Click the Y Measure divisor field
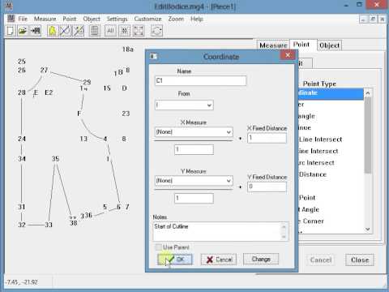The width and height of the screenshot is (389, 292). 194,198
